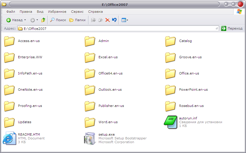246x153 pixels.
Task: Select the README.HTM document icon
Action: pyautogui.click(x=9, y=138)
